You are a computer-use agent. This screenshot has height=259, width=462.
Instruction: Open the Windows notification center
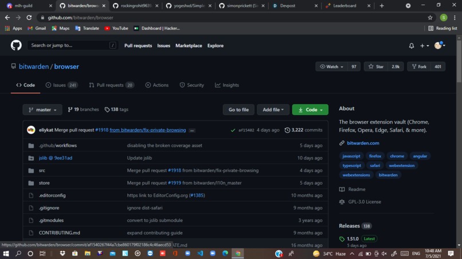click(x=451, y=253)
